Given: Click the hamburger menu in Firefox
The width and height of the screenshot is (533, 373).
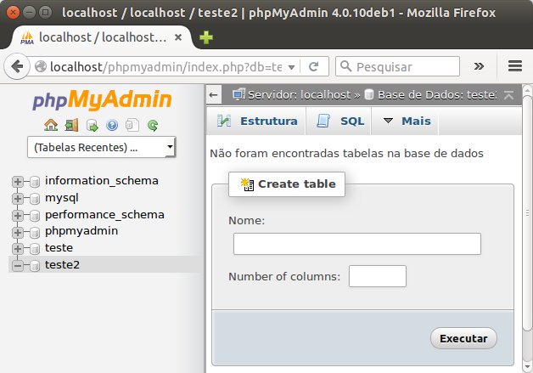Looking at the screenshot, I should pyautogui.click(x=514, y=66).
